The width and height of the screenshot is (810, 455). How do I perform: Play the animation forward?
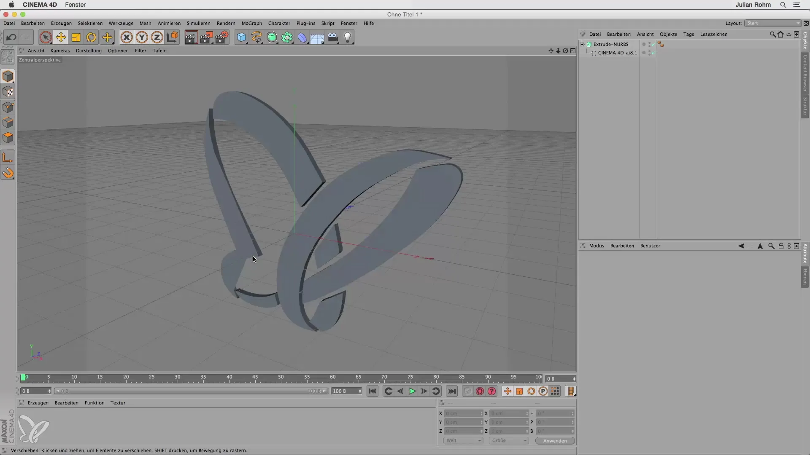(x=412, y=391)
